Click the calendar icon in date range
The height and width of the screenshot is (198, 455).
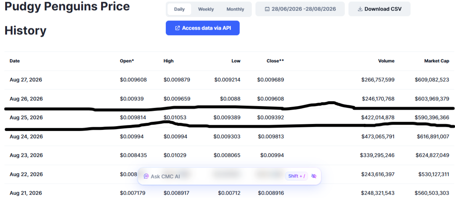[x=267, y=9]
